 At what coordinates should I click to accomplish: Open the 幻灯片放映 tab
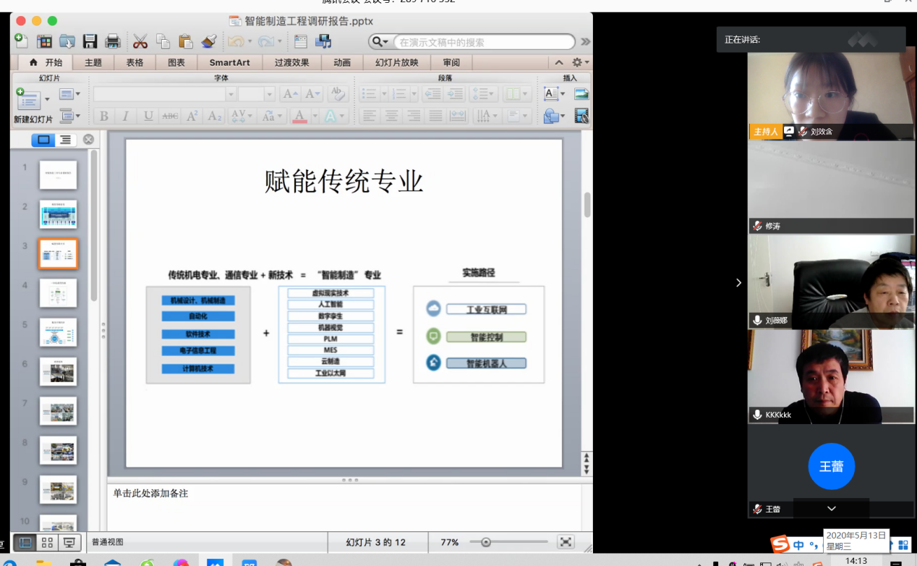pyautogui.click(x=396, y=62)
